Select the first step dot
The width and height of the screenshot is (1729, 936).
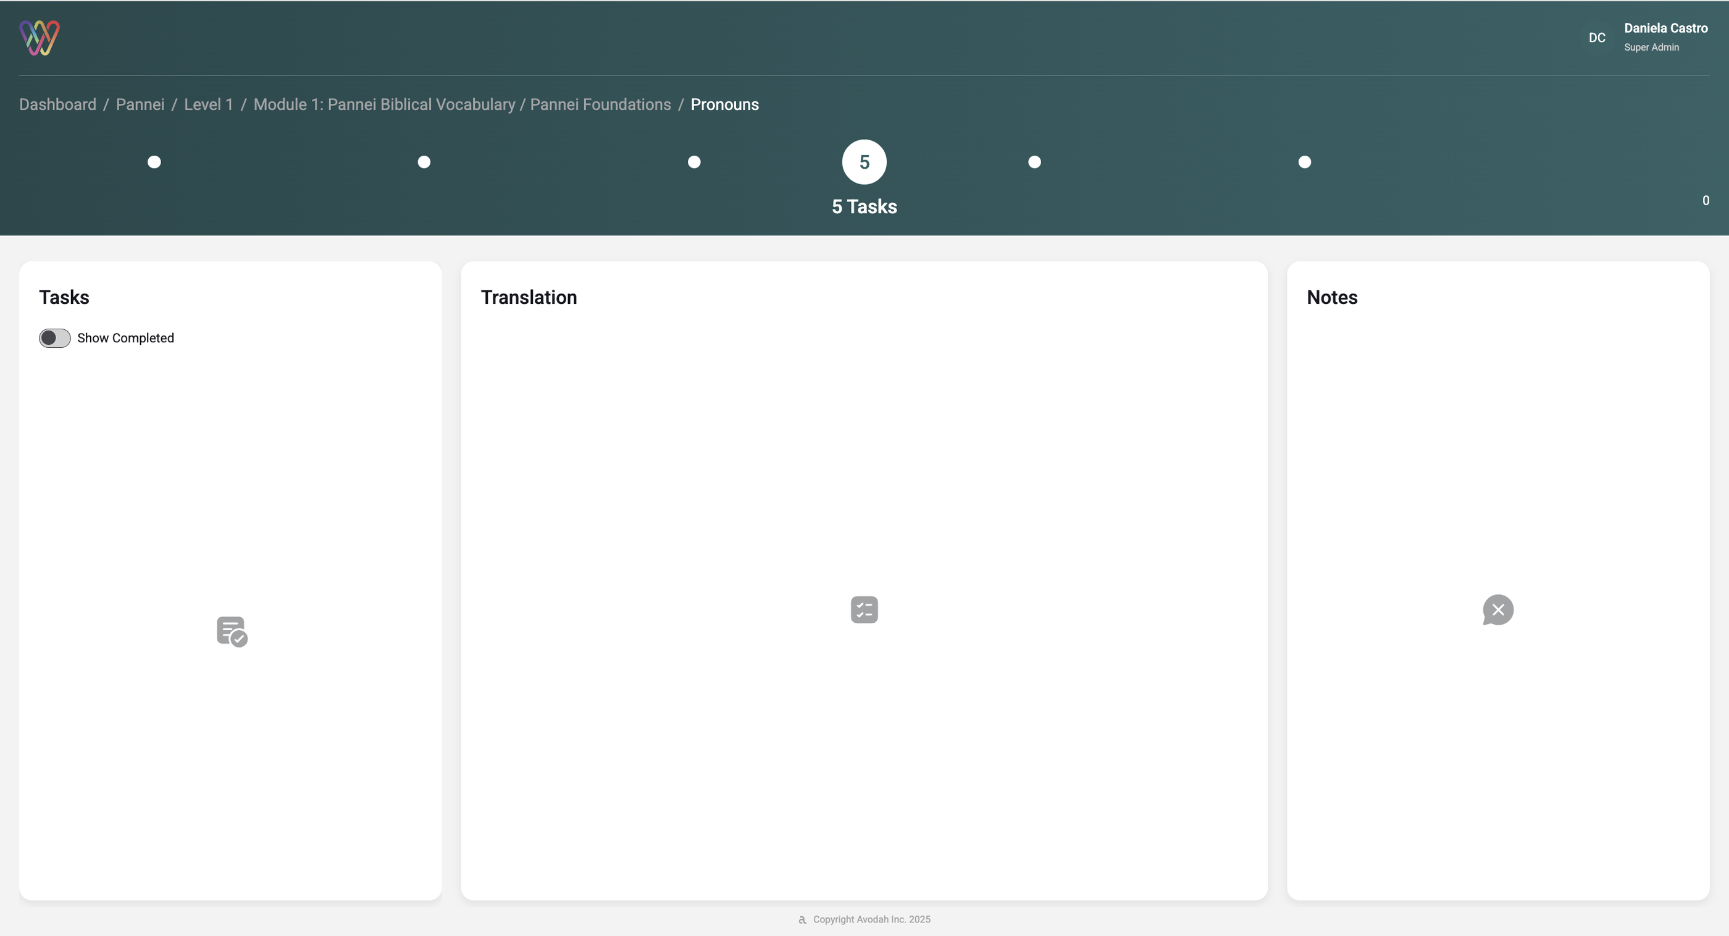(x=154, y=162)
